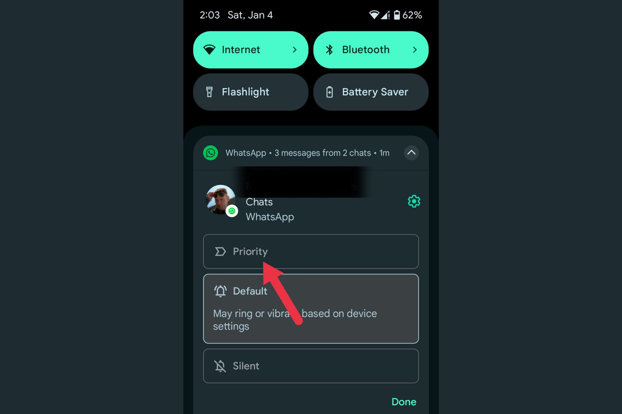Select Silent notification option
The width and height of the screenshot is (622, 414).
311,366
